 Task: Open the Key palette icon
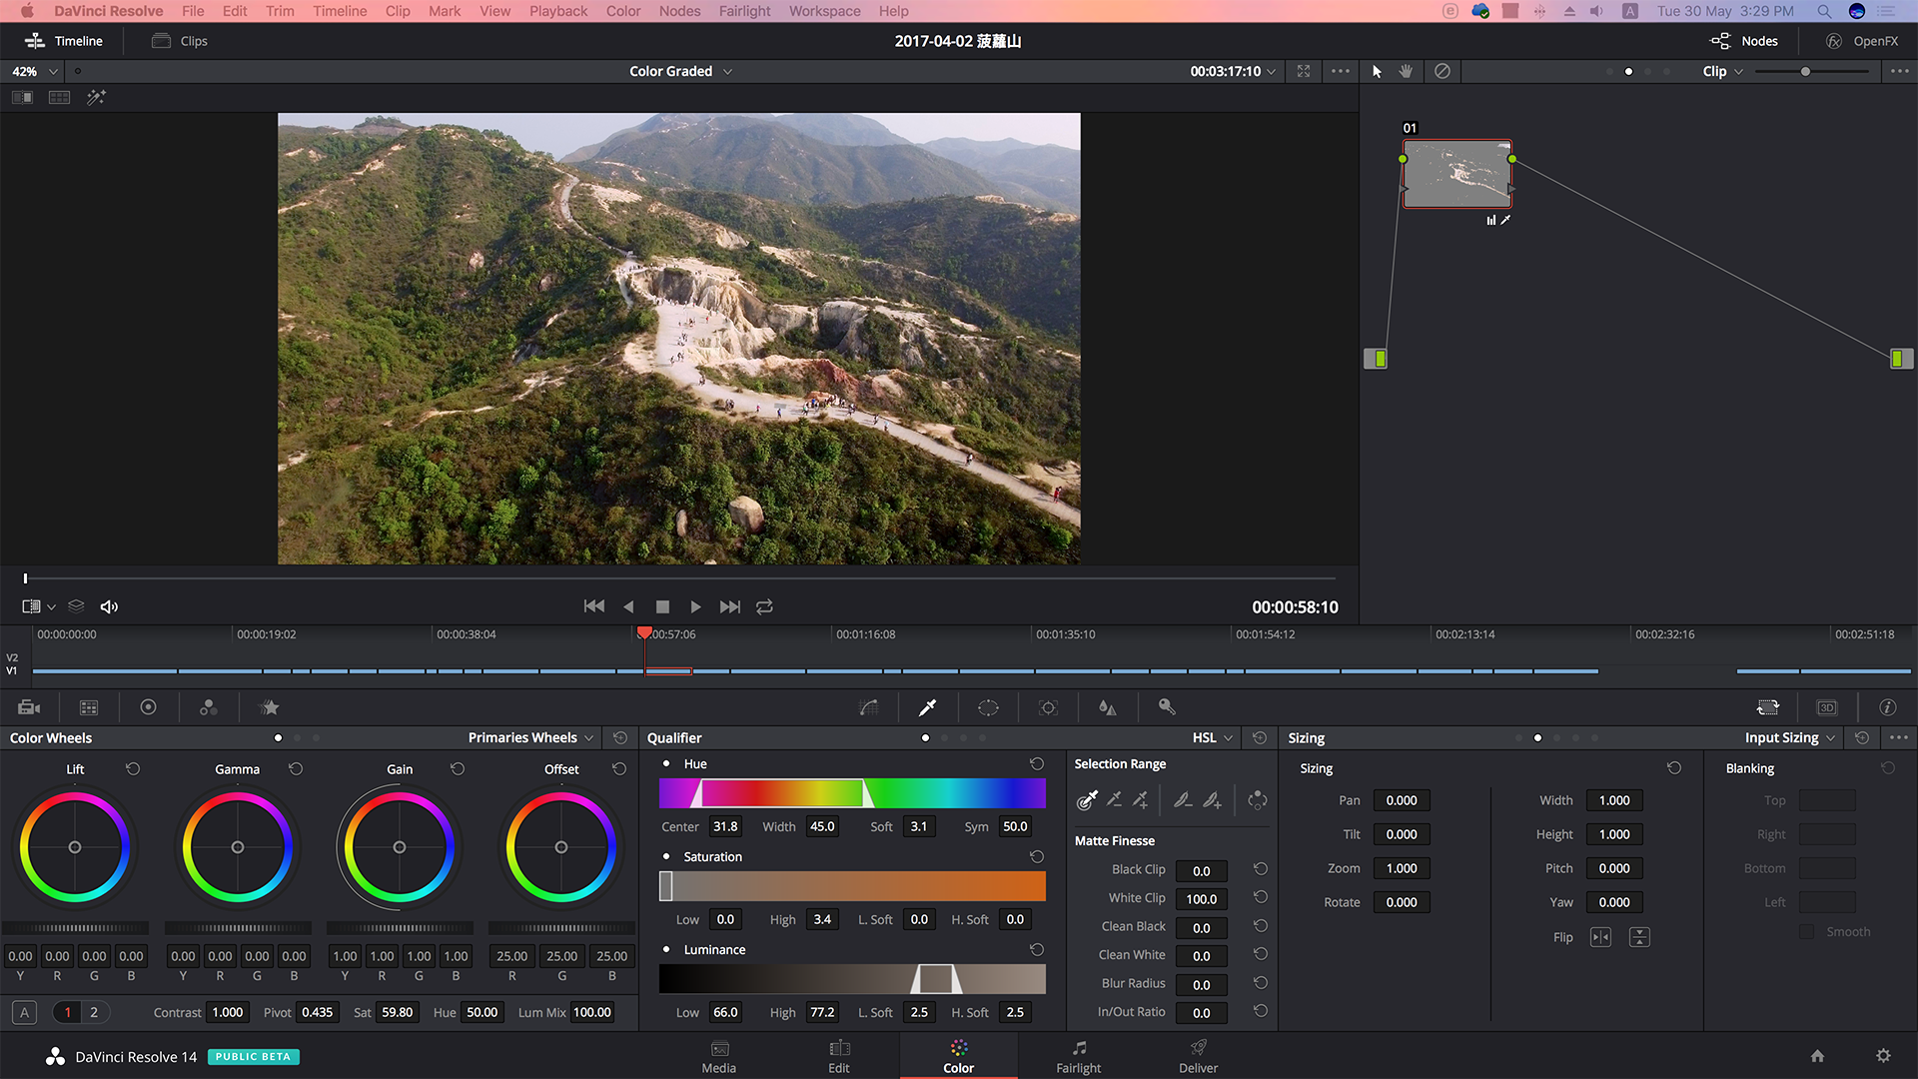click(x=1166, y=707)
